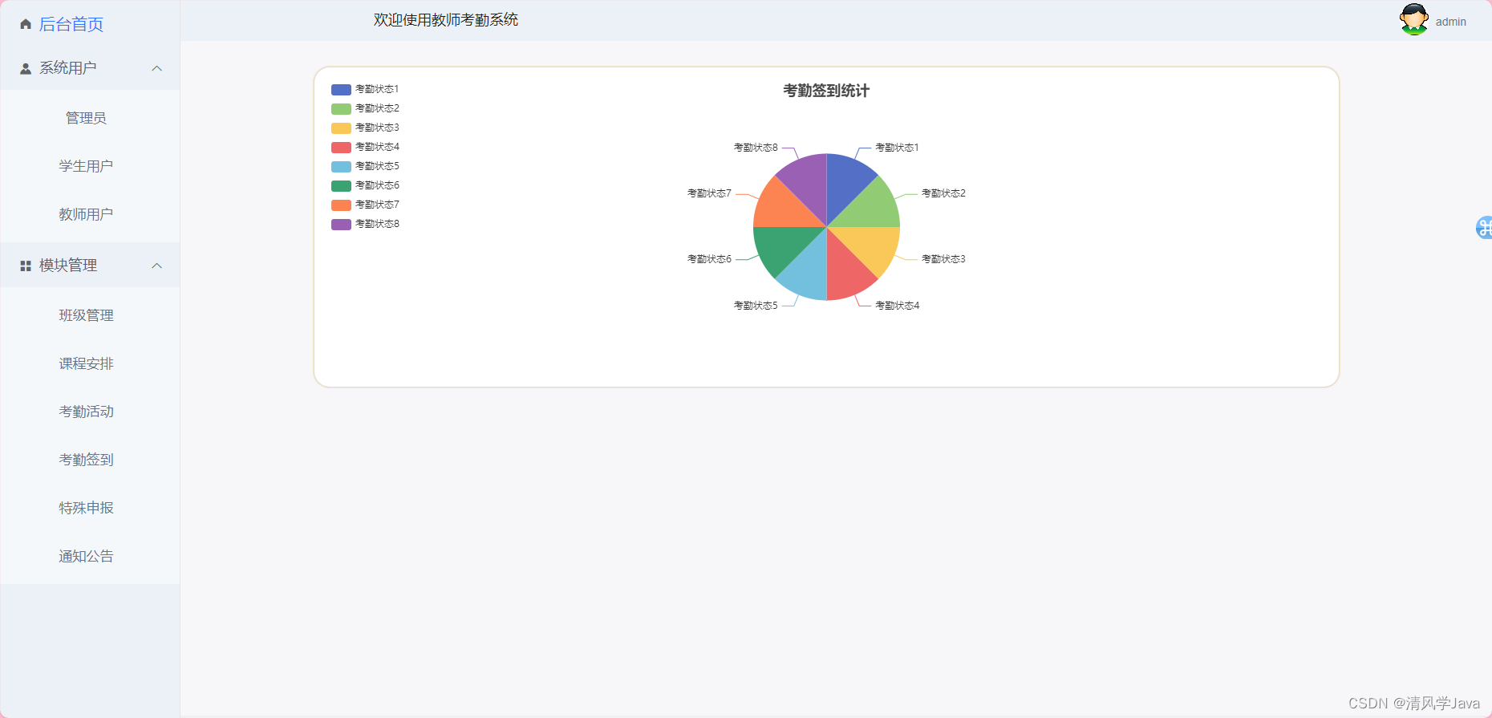Click the 系统用户 section label
This screenshot has width=1492, height=718.
68,68
